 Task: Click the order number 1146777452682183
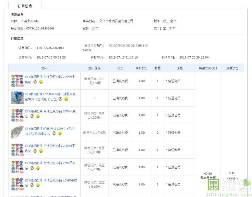click(x=50, y=48)
